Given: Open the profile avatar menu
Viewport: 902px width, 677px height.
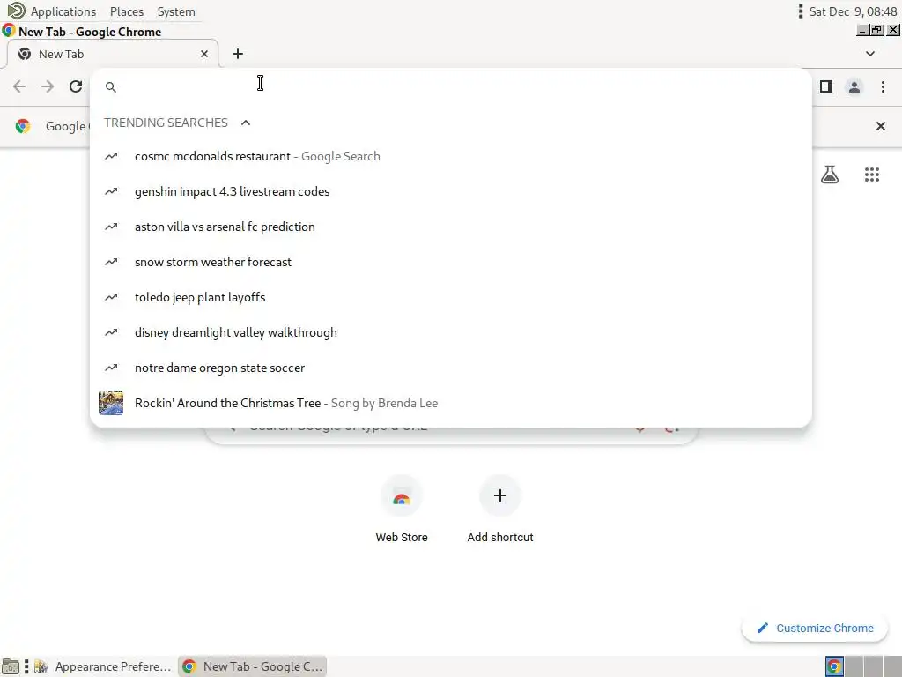Looking at the screenshot, I should point(854,87).
